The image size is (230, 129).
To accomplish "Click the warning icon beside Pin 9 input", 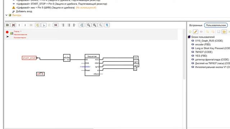I will point(14,8).
